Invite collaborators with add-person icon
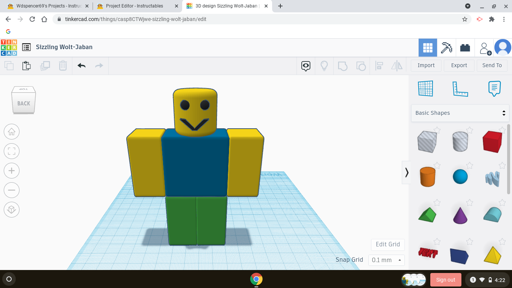 [x=485, y=48]
